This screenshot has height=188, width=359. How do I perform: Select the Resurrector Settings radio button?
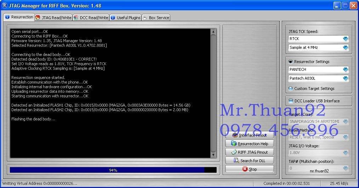(291, 61)
